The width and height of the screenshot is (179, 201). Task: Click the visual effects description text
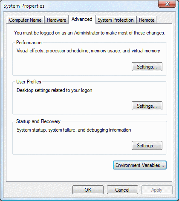88,51
